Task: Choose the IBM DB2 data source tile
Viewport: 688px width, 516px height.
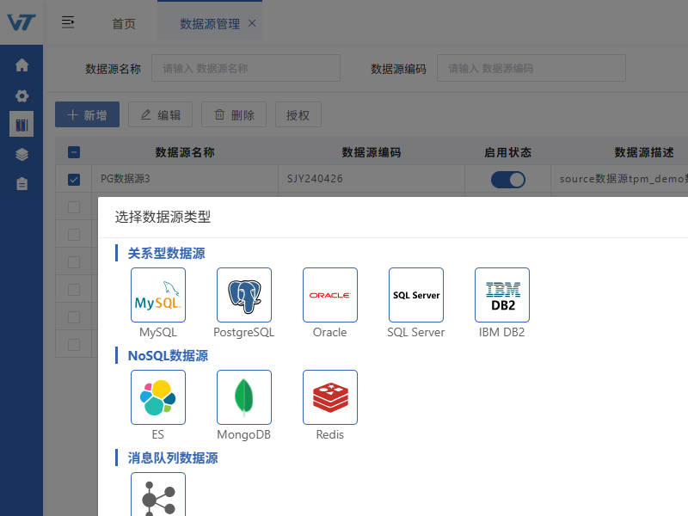Action: coord(502,295)
